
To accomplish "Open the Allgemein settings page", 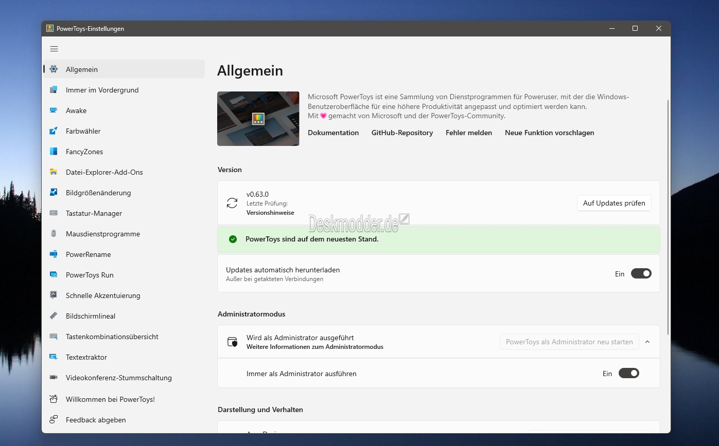I will (124, 69).
